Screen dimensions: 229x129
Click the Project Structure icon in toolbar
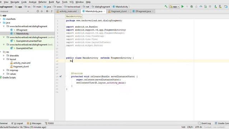[226, 6]
